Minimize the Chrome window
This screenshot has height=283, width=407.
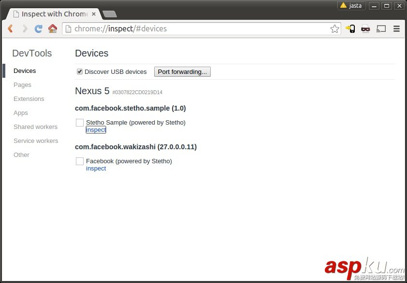tap(374, 6)
